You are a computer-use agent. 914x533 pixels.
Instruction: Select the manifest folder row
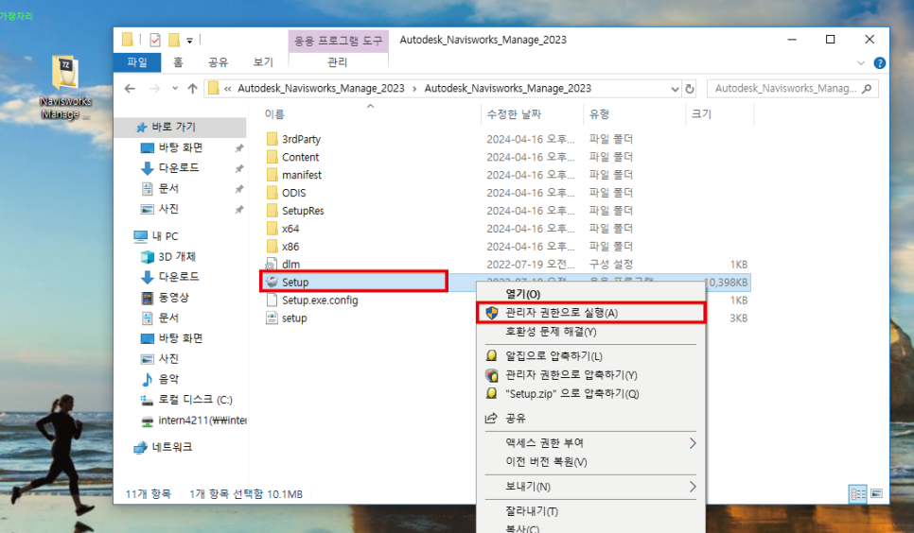pyautogui.click(x=505, y=175)
